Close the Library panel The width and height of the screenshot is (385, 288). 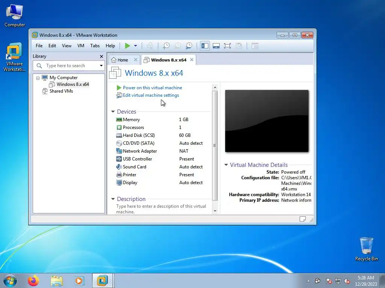(102, 56)
